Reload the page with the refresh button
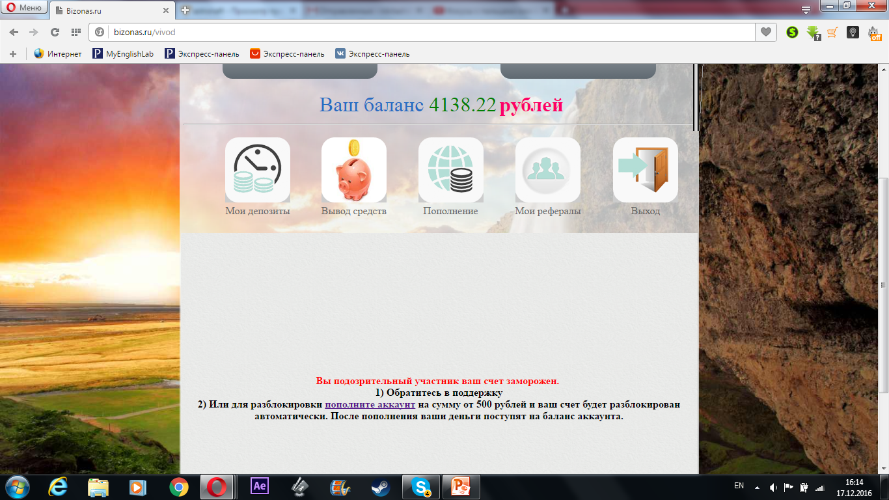889x500 pixels. click(55, 32)
